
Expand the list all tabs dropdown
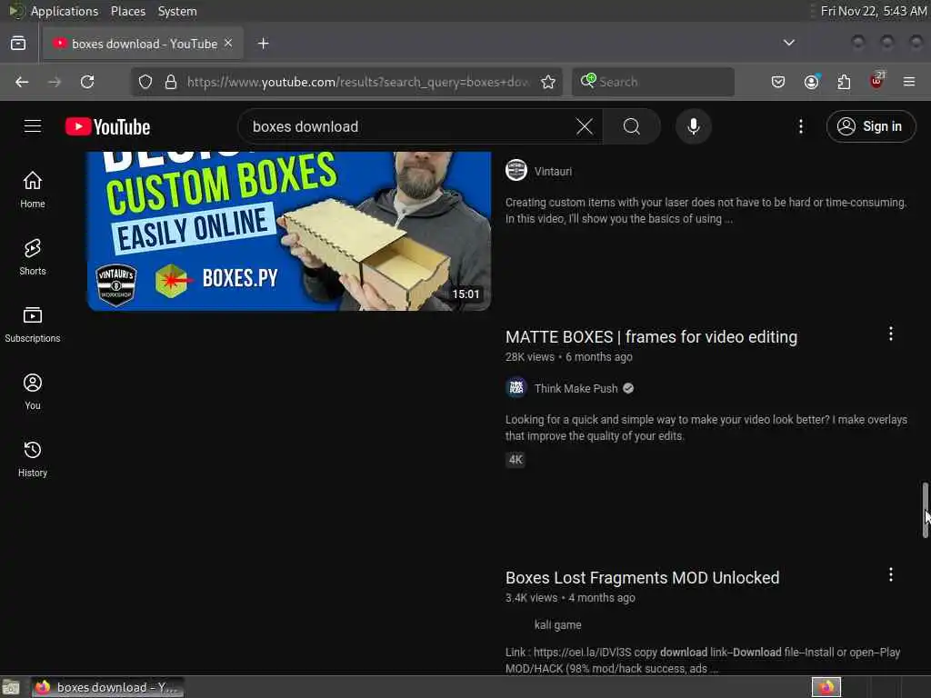coord(789,43)
